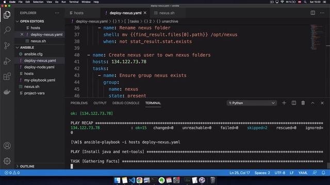Open nexus.sh in the ANSIBLE folder

31,87
